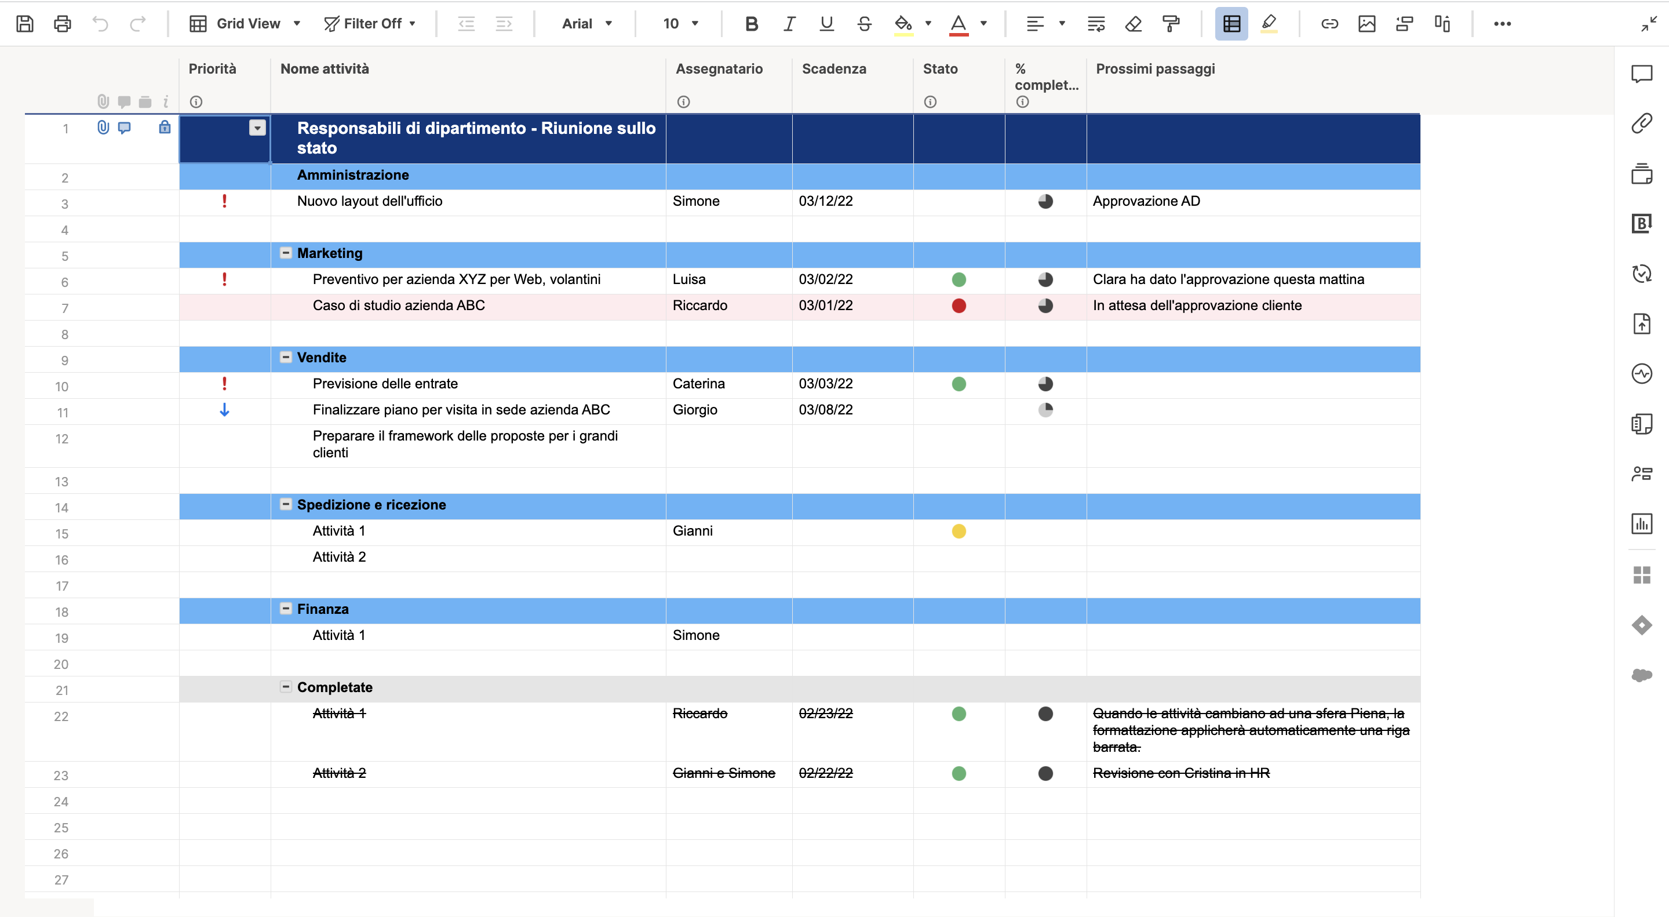Open the font color dropdown arrow
This screenshot has height=917, width=1669.
[x=983, y=24]
